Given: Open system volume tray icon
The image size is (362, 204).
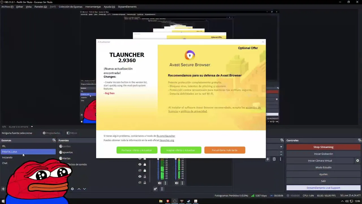Looking at the screenshot, I should [347, 201].
